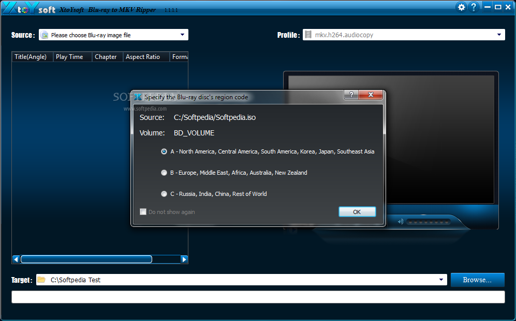The height and width of the screenshot is (321, 516).
Task: Enable the Do not show again checkbox
Action: (143, 212)
